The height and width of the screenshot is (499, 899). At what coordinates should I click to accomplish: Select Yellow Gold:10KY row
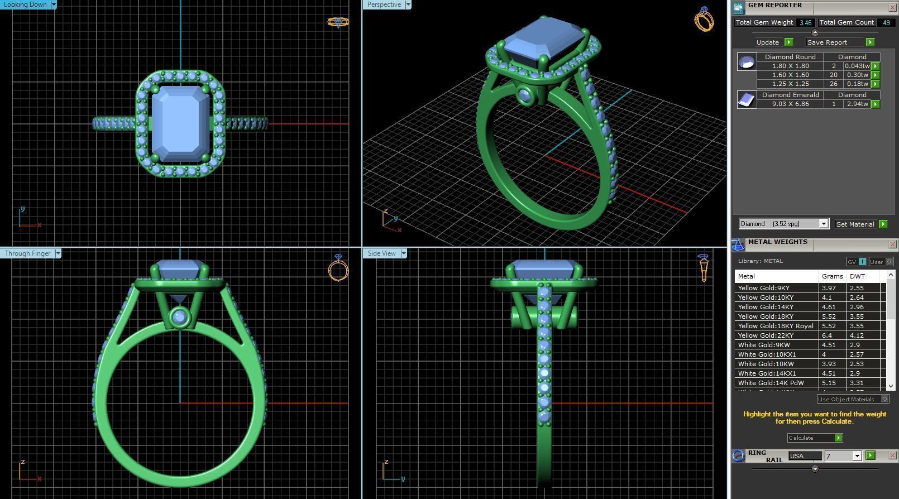[x=810, y=298]
